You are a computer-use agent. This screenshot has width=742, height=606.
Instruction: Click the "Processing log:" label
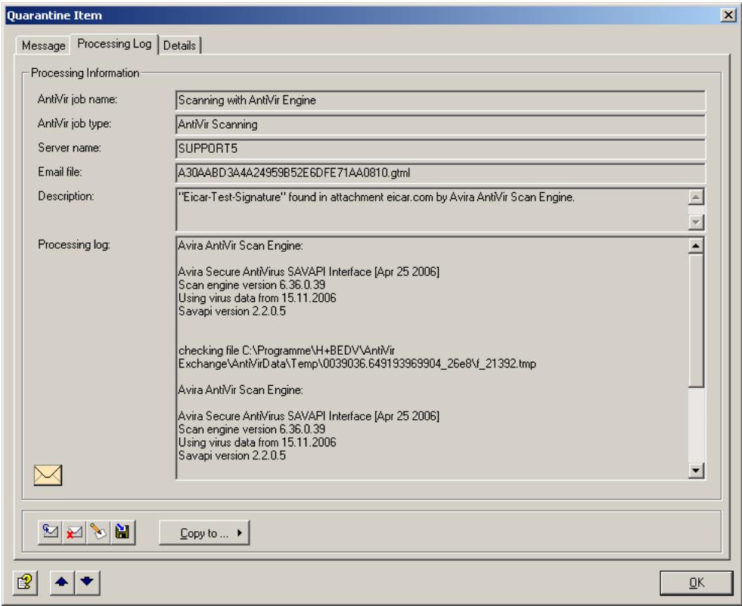74,245
